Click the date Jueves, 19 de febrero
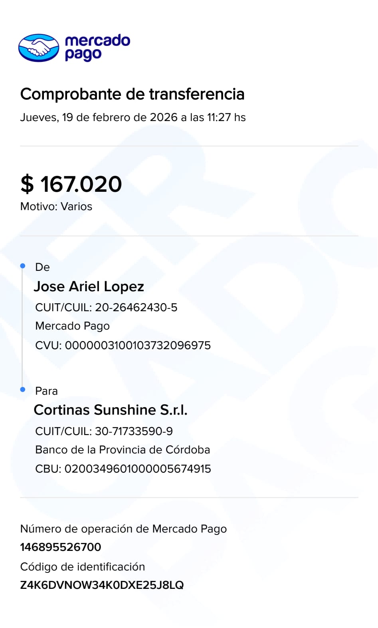The width and height of the screenshot is (378, 628). point(133,117)
